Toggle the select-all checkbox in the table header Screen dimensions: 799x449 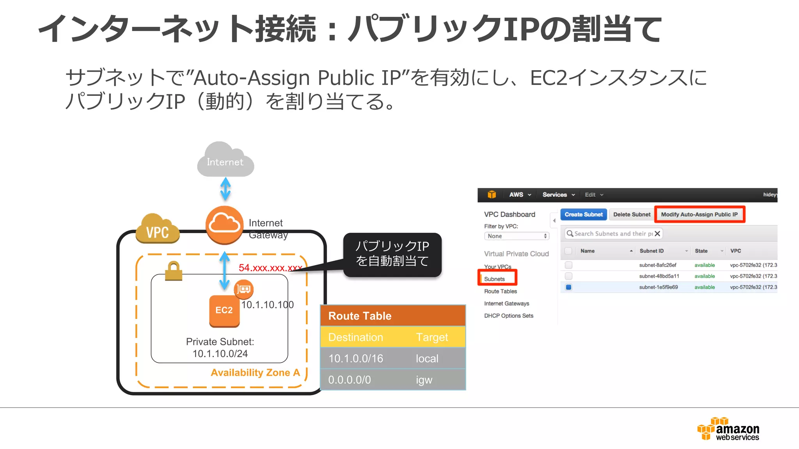click(568, 251)
